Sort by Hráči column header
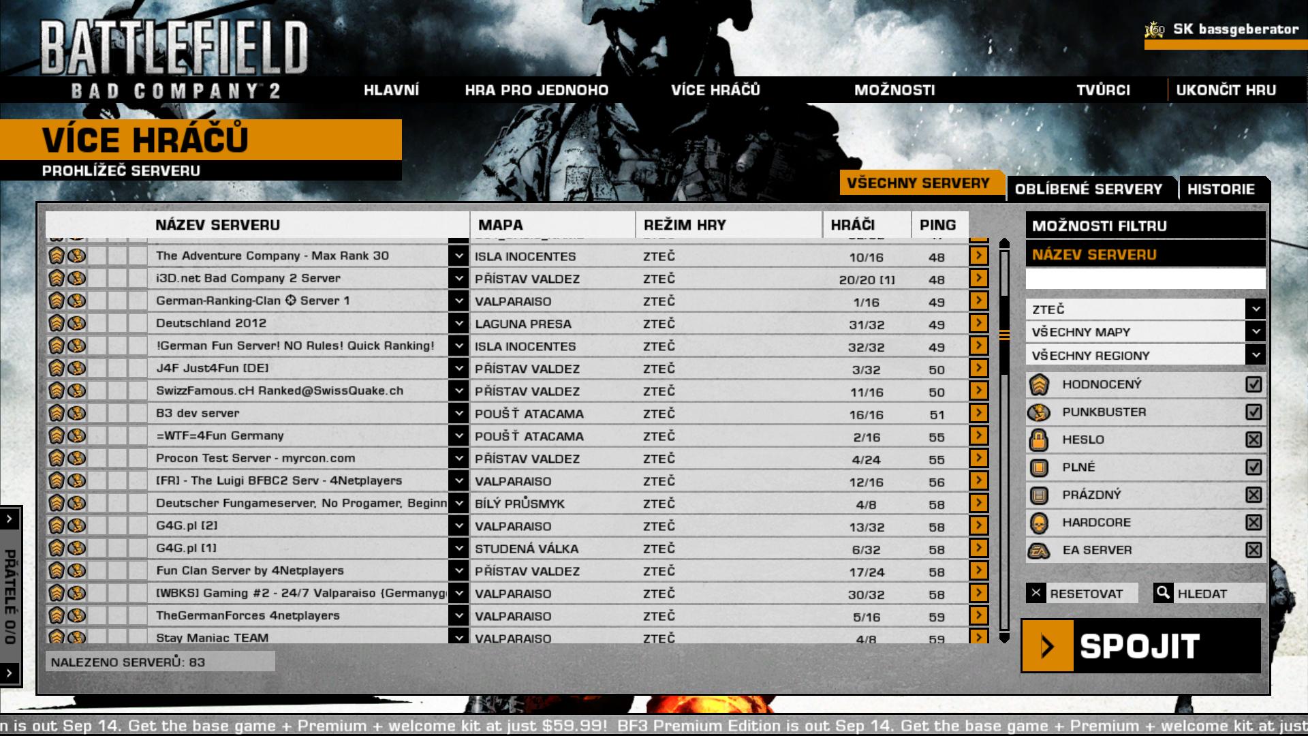Image resolution: width=1308 pixels, height=736 pixels. point(867,225)
